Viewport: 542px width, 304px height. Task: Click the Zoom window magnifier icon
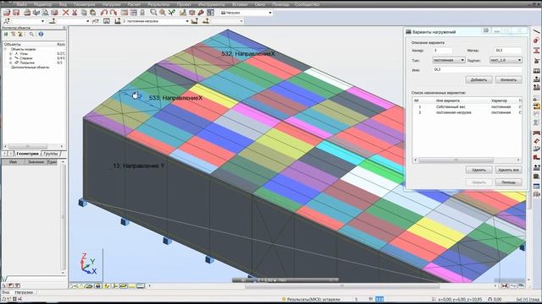[153, 13]
